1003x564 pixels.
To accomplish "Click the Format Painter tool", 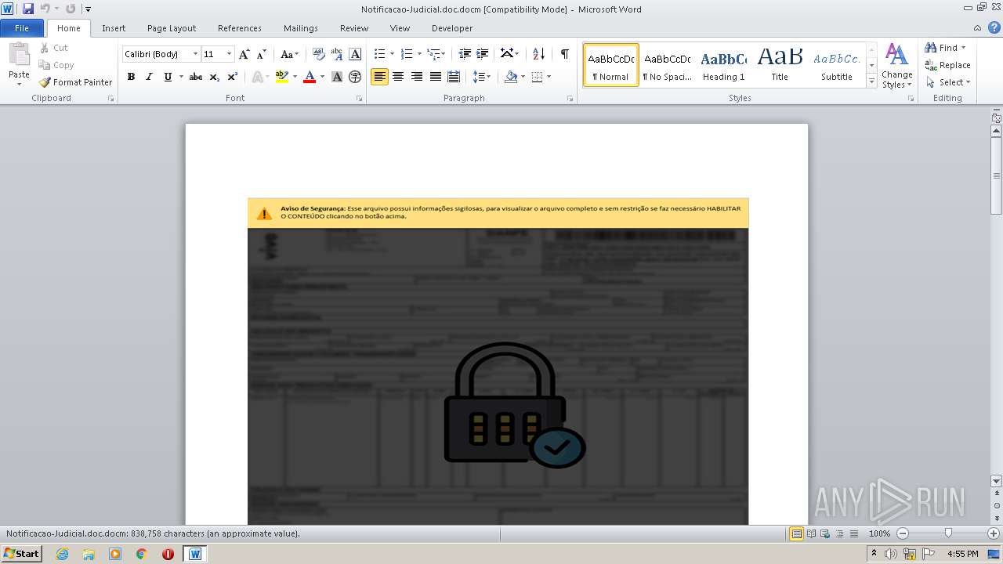I will click(x=75, y=82).
